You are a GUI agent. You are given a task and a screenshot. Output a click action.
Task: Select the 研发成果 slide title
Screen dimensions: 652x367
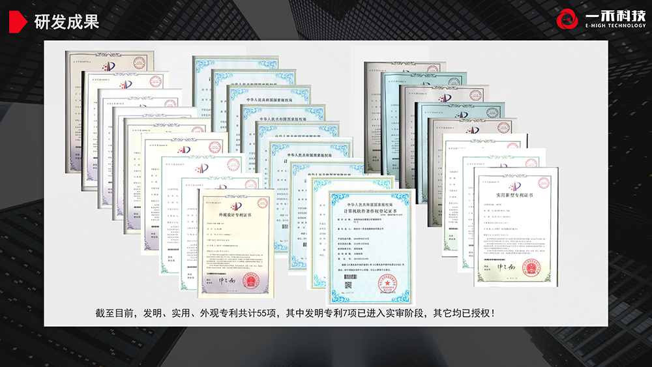pyautogui.click(x=67, y=22)
